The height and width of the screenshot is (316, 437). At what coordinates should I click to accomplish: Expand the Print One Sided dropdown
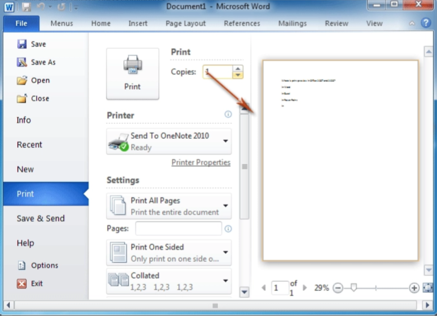point(226,253)
